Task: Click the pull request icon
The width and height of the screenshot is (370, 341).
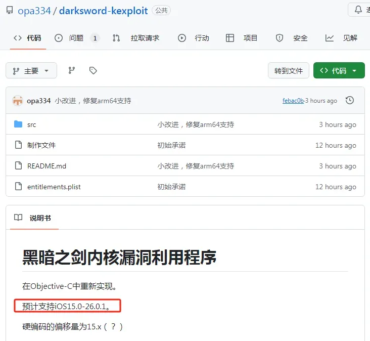Action: point(116,38)
